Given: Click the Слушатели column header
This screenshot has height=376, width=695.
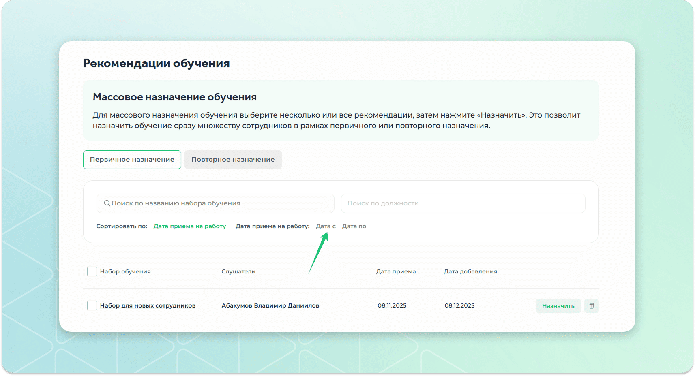Looking at the screenshot, I should pyautogui.click(x=238, y=271).
